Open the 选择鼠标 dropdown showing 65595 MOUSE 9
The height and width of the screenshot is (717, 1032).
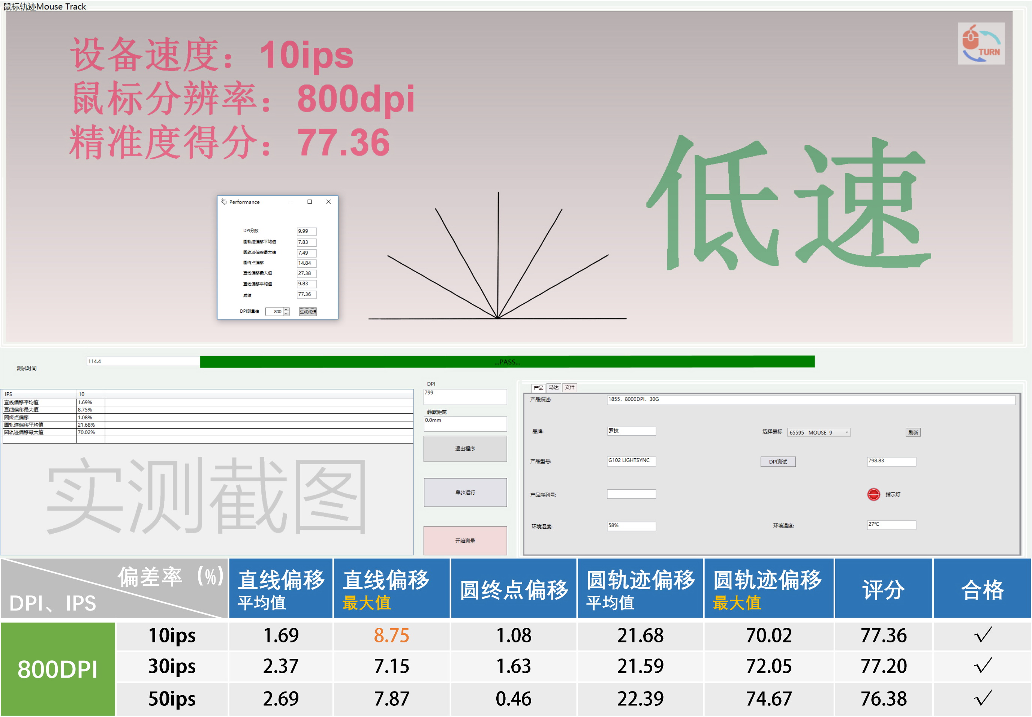(x=847, y=432)
